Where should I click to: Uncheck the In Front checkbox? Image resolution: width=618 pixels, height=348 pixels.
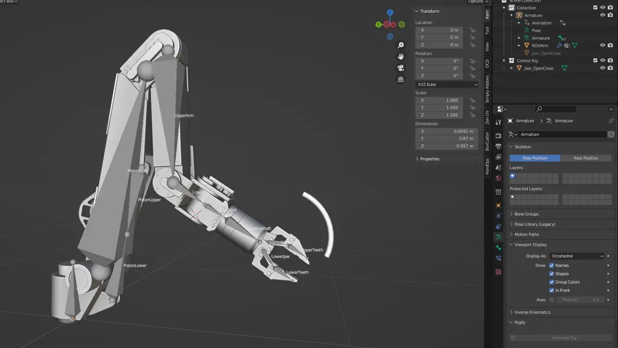[552, 290]
